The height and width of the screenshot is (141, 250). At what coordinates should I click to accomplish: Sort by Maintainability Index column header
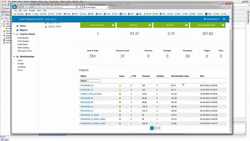pyautogui.click(x=180, y=76)
